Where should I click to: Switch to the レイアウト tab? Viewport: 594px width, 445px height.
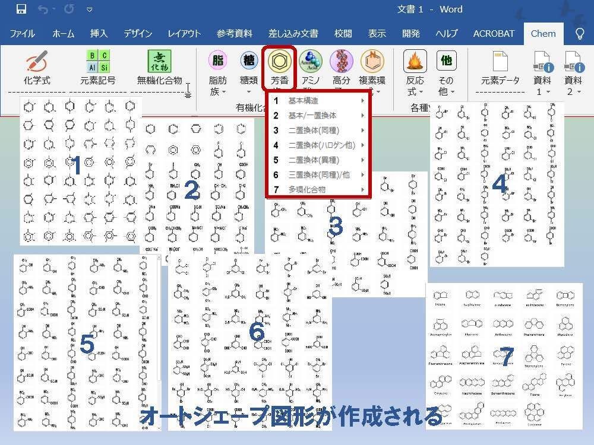click(x=184, y=33)
